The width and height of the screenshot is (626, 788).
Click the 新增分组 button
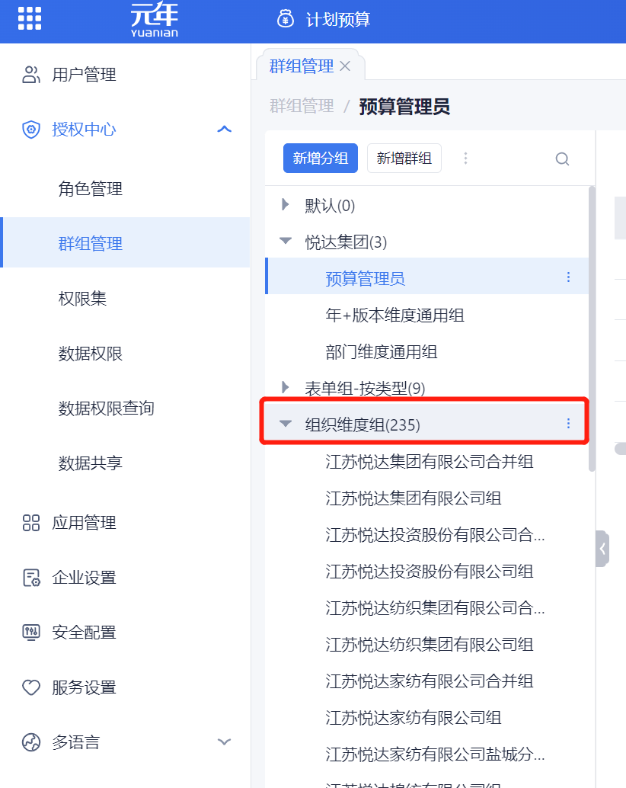321,159
